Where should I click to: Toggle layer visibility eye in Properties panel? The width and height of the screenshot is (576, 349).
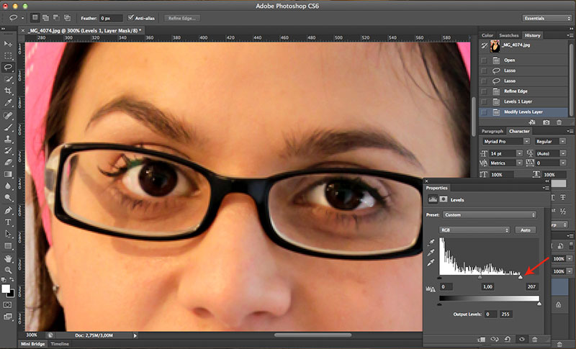(521, 339)
